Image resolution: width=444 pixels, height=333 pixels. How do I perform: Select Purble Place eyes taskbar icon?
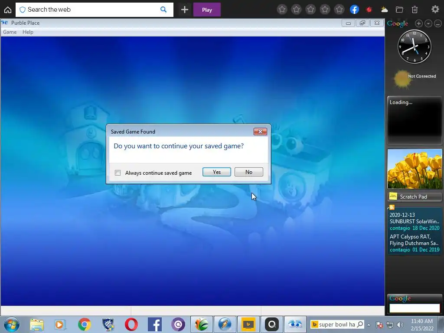pos(295,324)
